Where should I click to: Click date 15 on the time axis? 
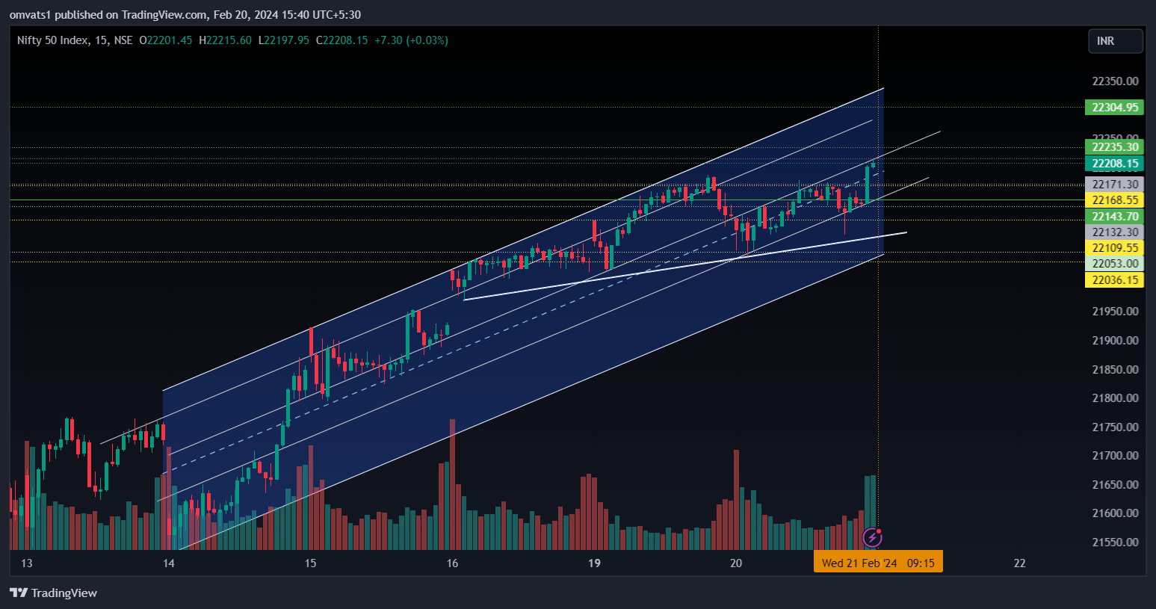(x=311, y=563)
